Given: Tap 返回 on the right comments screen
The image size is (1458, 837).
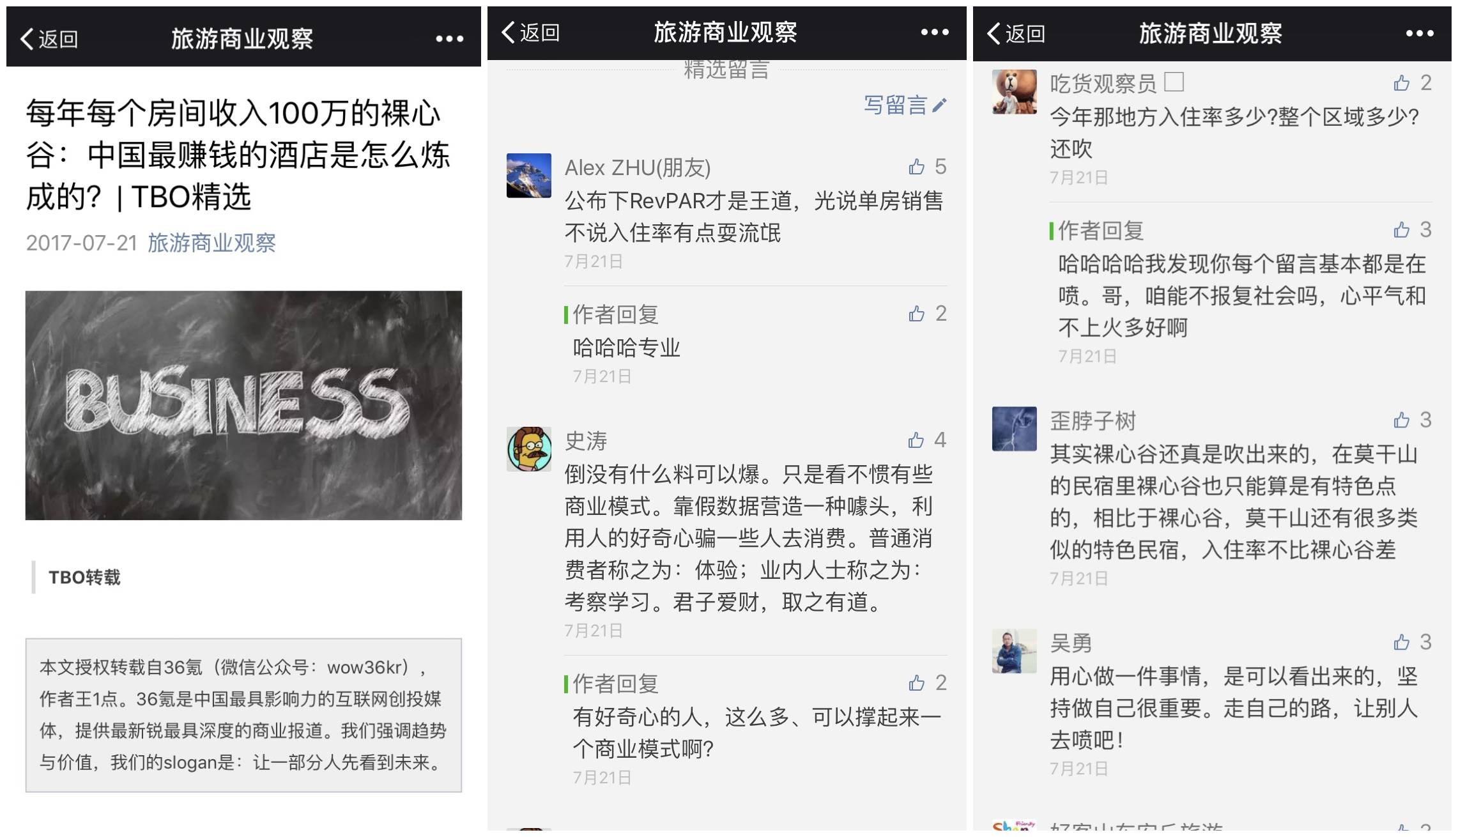Looking at the screenshot, I should pyautogui.click(x=1016, y=33).
